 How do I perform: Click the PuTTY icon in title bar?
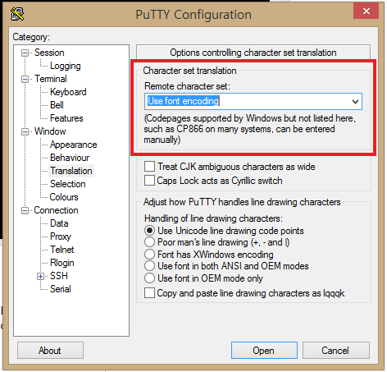[x=17, y=14]
